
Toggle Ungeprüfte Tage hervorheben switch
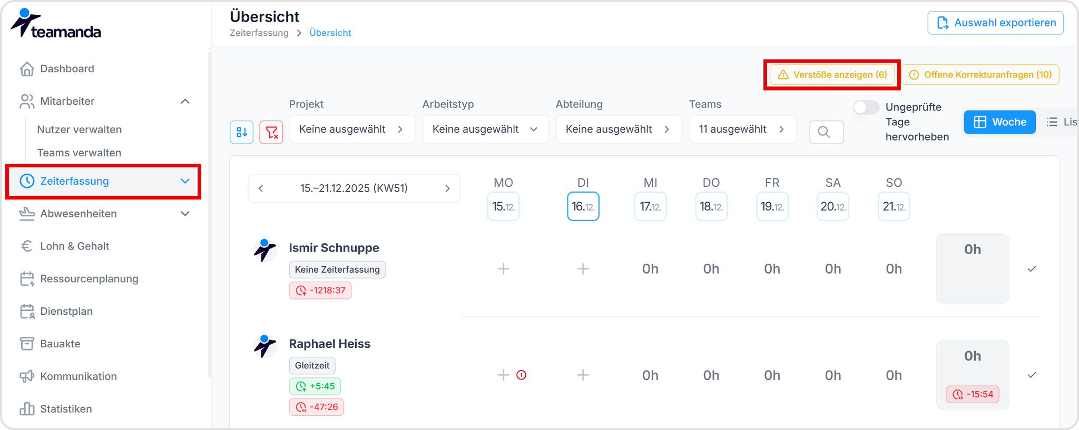tap(866, 107)
